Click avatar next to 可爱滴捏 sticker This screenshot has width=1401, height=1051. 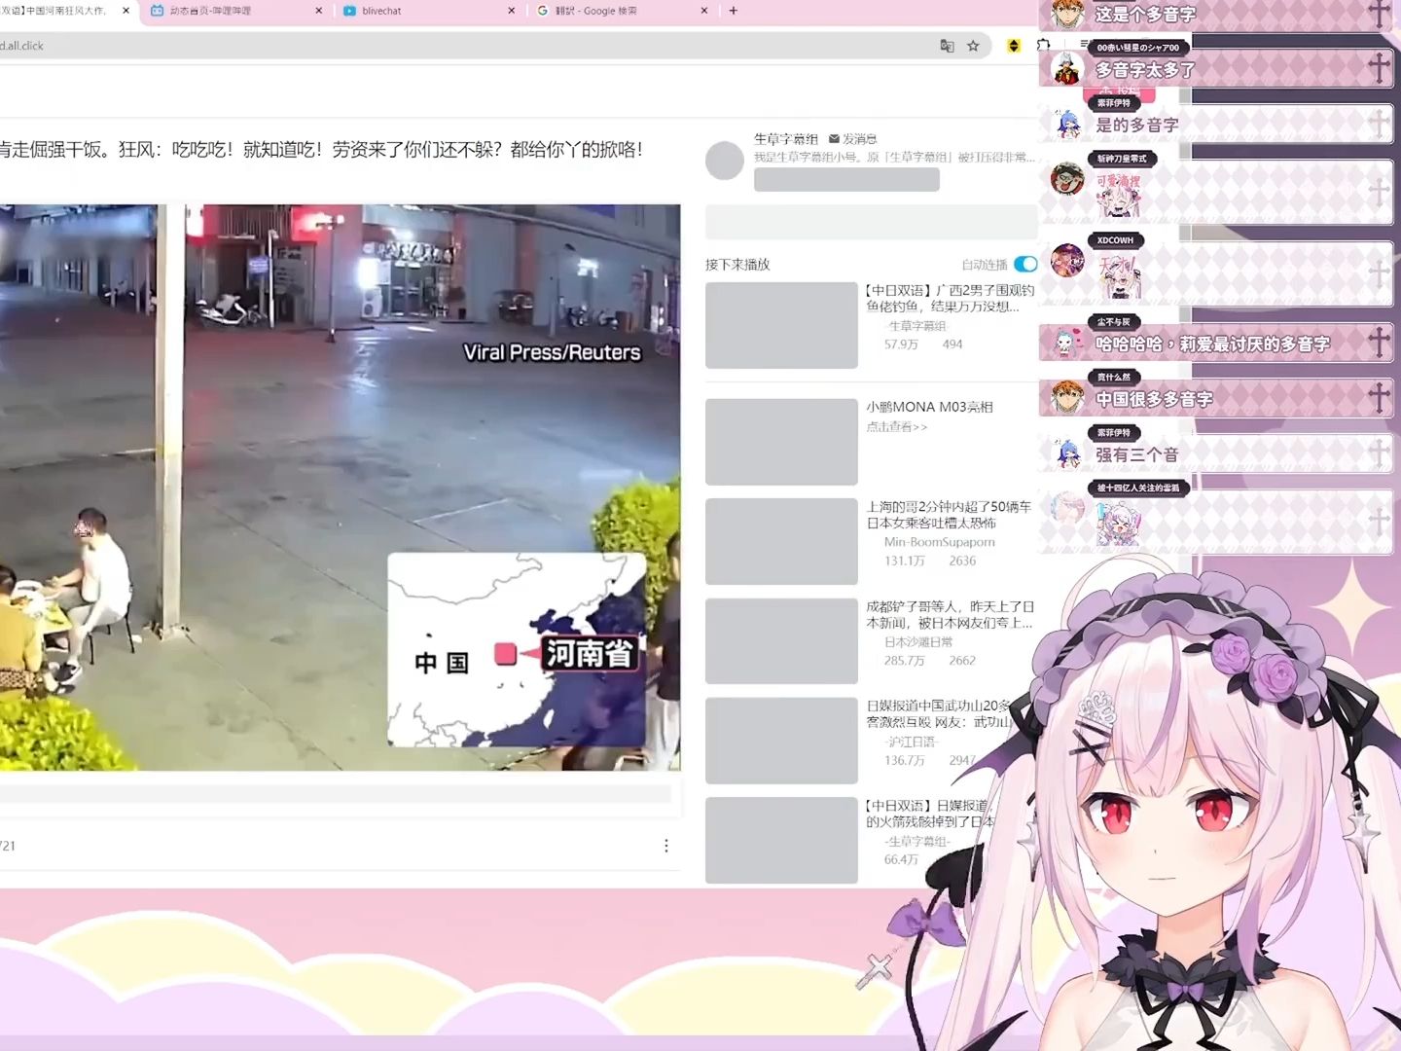point(1067,179)
